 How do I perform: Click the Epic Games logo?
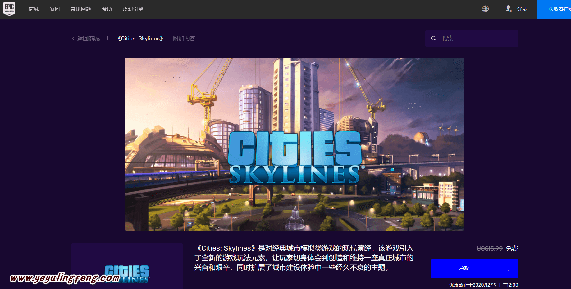(x=9, y=9)
